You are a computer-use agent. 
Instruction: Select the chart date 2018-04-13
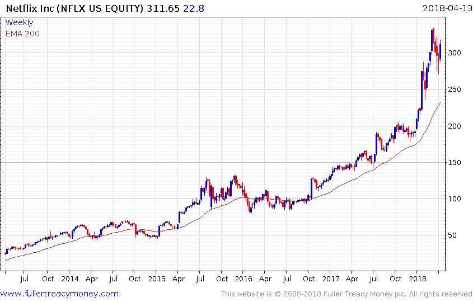[447, 8]
